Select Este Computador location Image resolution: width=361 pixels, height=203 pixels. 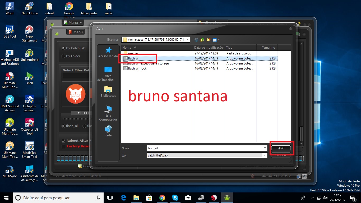108,113
